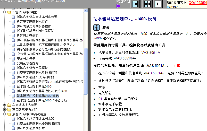This screenshot has width=207, height=131.
Task: Click the 刮水器电子装置的功能 bullet line
Action: (115, 110)
